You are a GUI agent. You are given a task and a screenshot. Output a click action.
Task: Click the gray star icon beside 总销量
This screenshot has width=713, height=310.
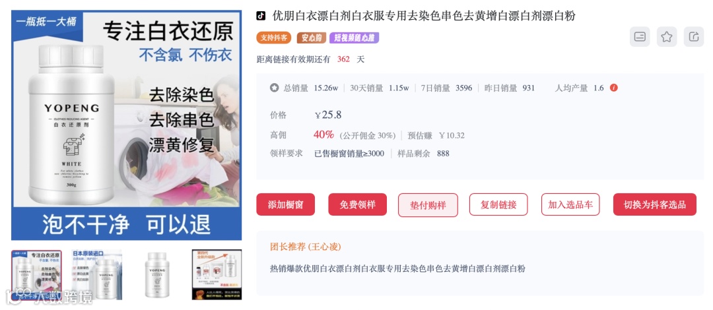(274, 88)
